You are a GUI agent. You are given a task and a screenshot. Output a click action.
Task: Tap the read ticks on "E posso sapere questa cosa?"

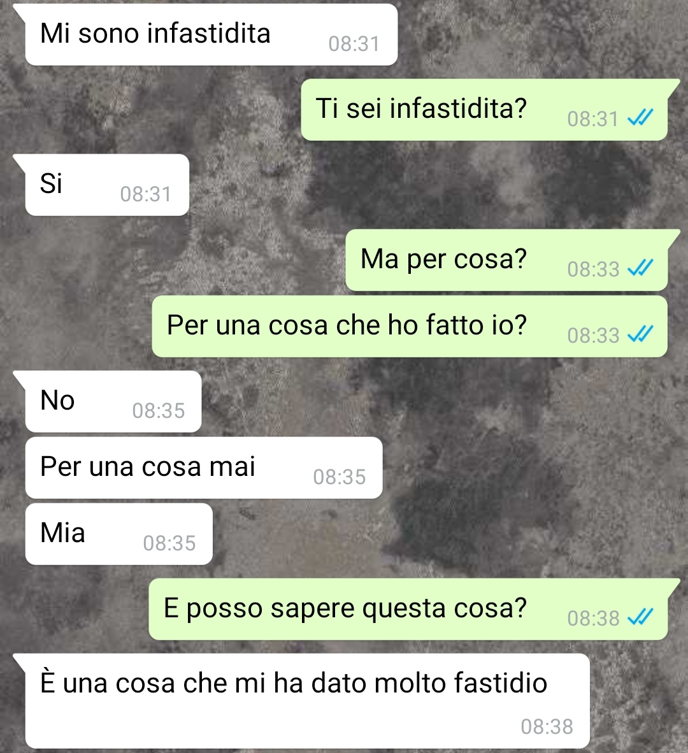coord(640,617)
